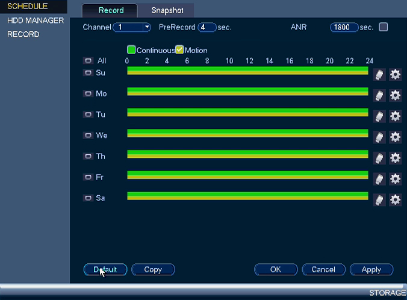Click the eraser icon for Sunday
407x300 pixels.
pyautogui.click(x=379, y=75)
